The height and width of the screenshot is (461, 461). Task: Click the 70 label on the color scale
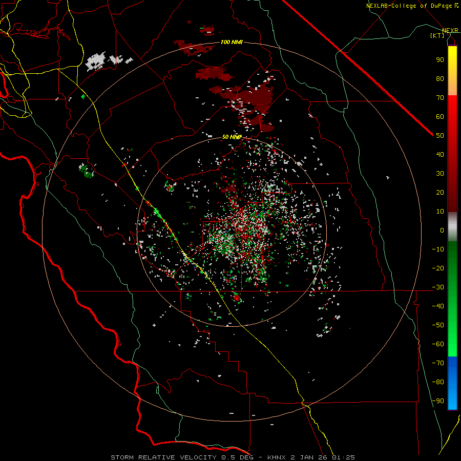(x=440, y=98)
